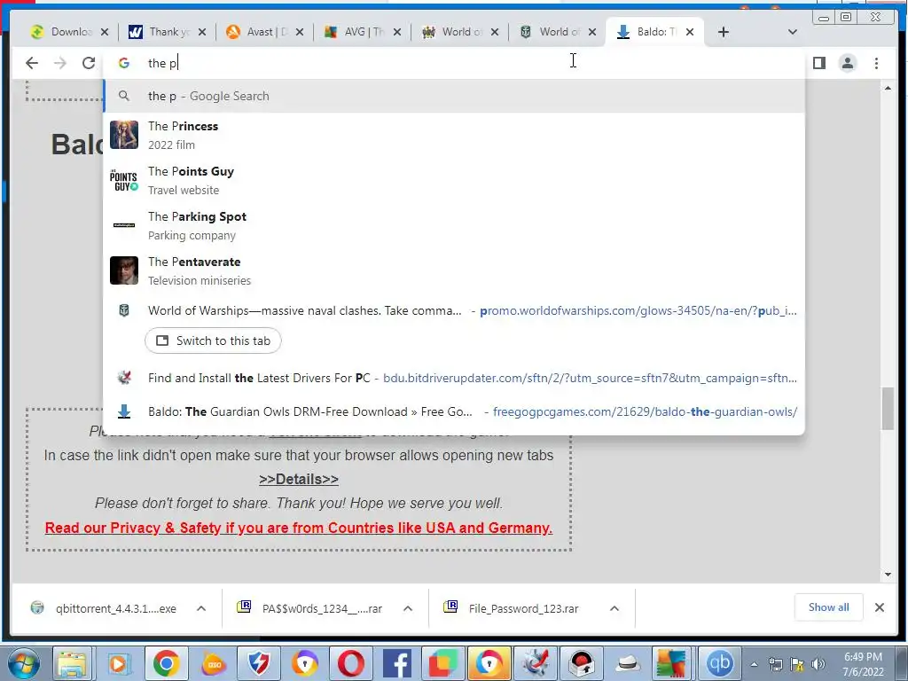The width and height of the screenshot is (908, 681).
Task: Switch to first World of tab
Action: (453, 32)
